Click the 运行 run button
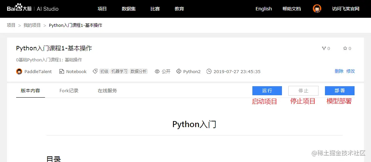Viewport: 371px width, 162px height. [267, 91]
